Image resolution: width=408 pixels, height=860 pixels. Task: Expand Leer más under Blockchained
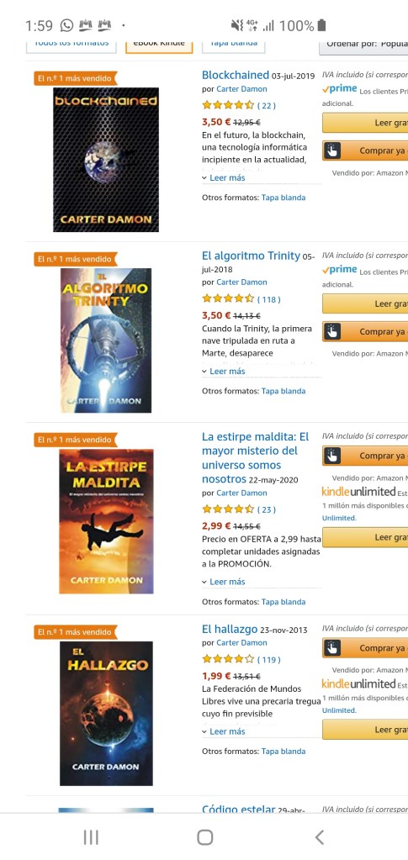click(x=224, y=177)
